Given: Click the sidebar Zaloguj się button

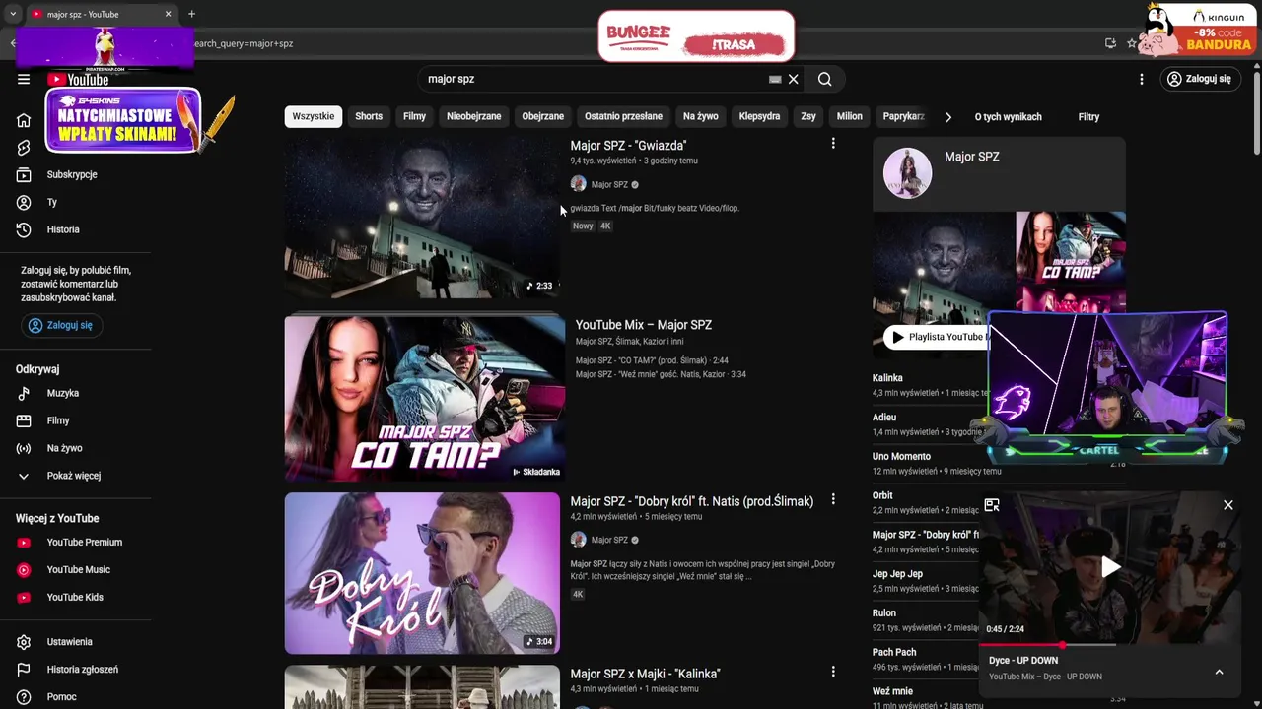Looking at the screenshot, I should point(61,325).
